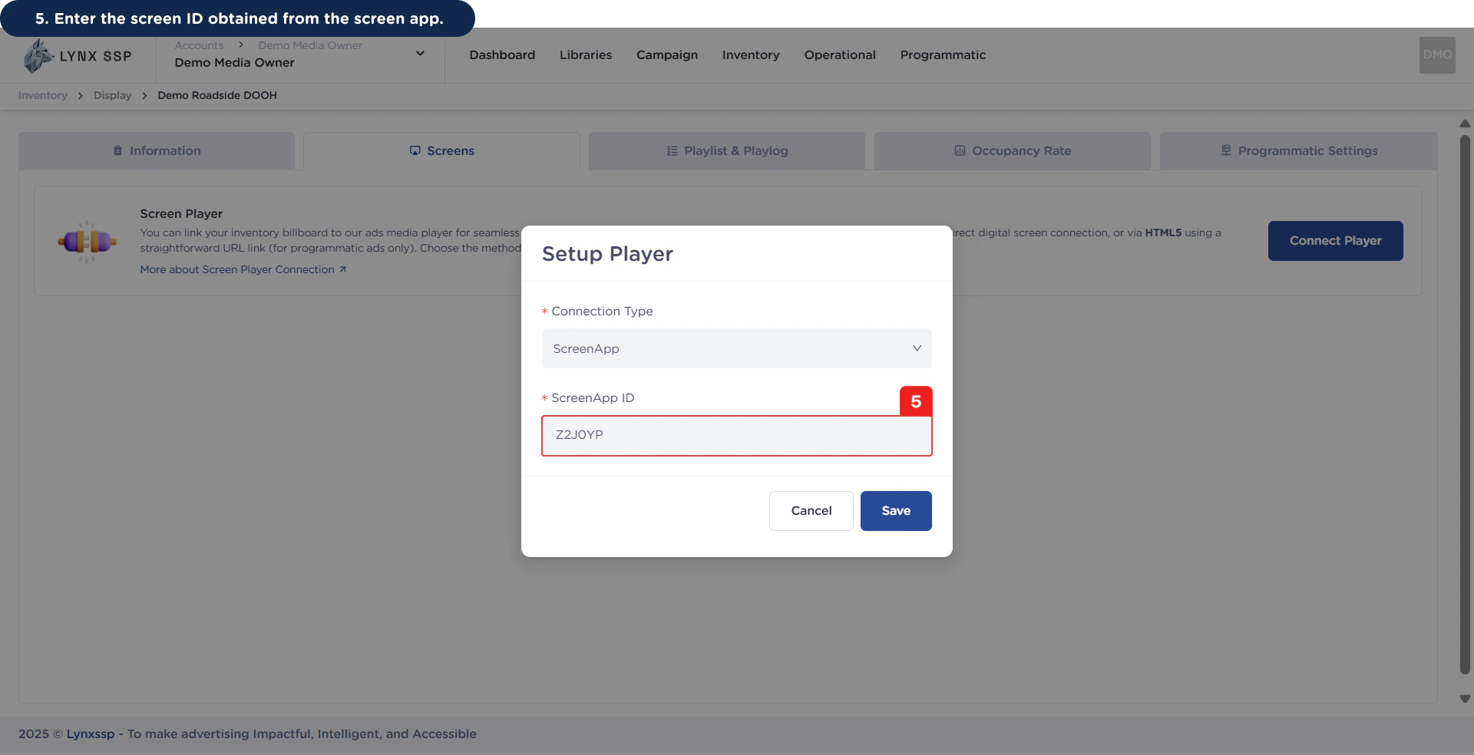The height and width of the screenshot is (755, 1474).
Task: Click the Occupancy Rate chart icon
Action: 960,150
